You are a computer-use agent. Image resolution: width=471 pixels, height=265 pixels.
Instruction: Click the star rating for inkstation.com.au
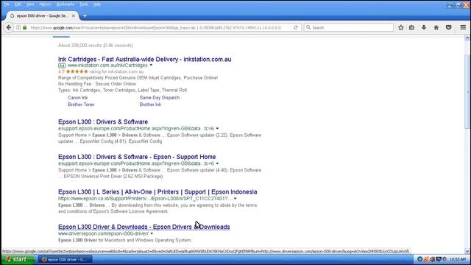pos(77,71)
